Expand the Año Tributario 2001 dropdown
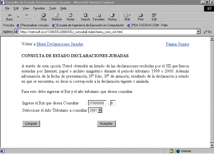214x154 pixels. 100,110
